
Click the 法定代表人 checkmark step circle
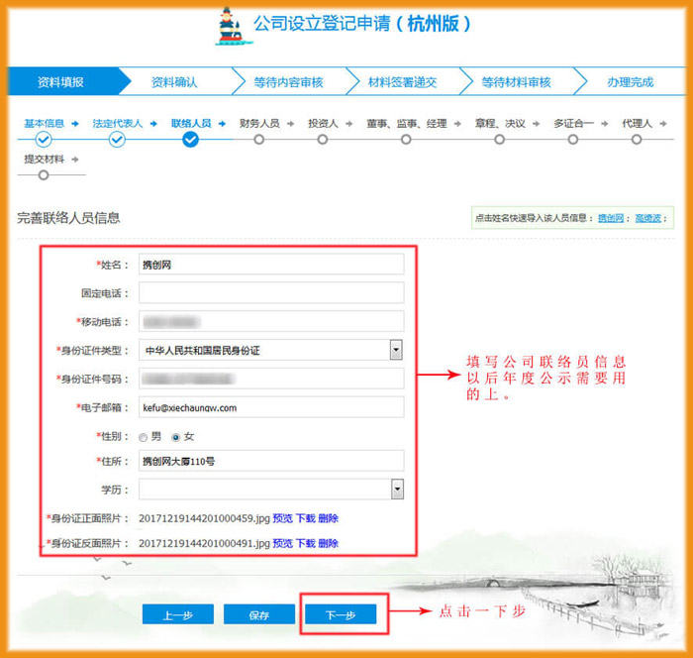click(117, 140)
